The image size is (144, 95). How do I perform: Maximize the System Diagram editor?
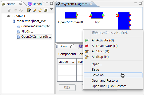(140, 3)
